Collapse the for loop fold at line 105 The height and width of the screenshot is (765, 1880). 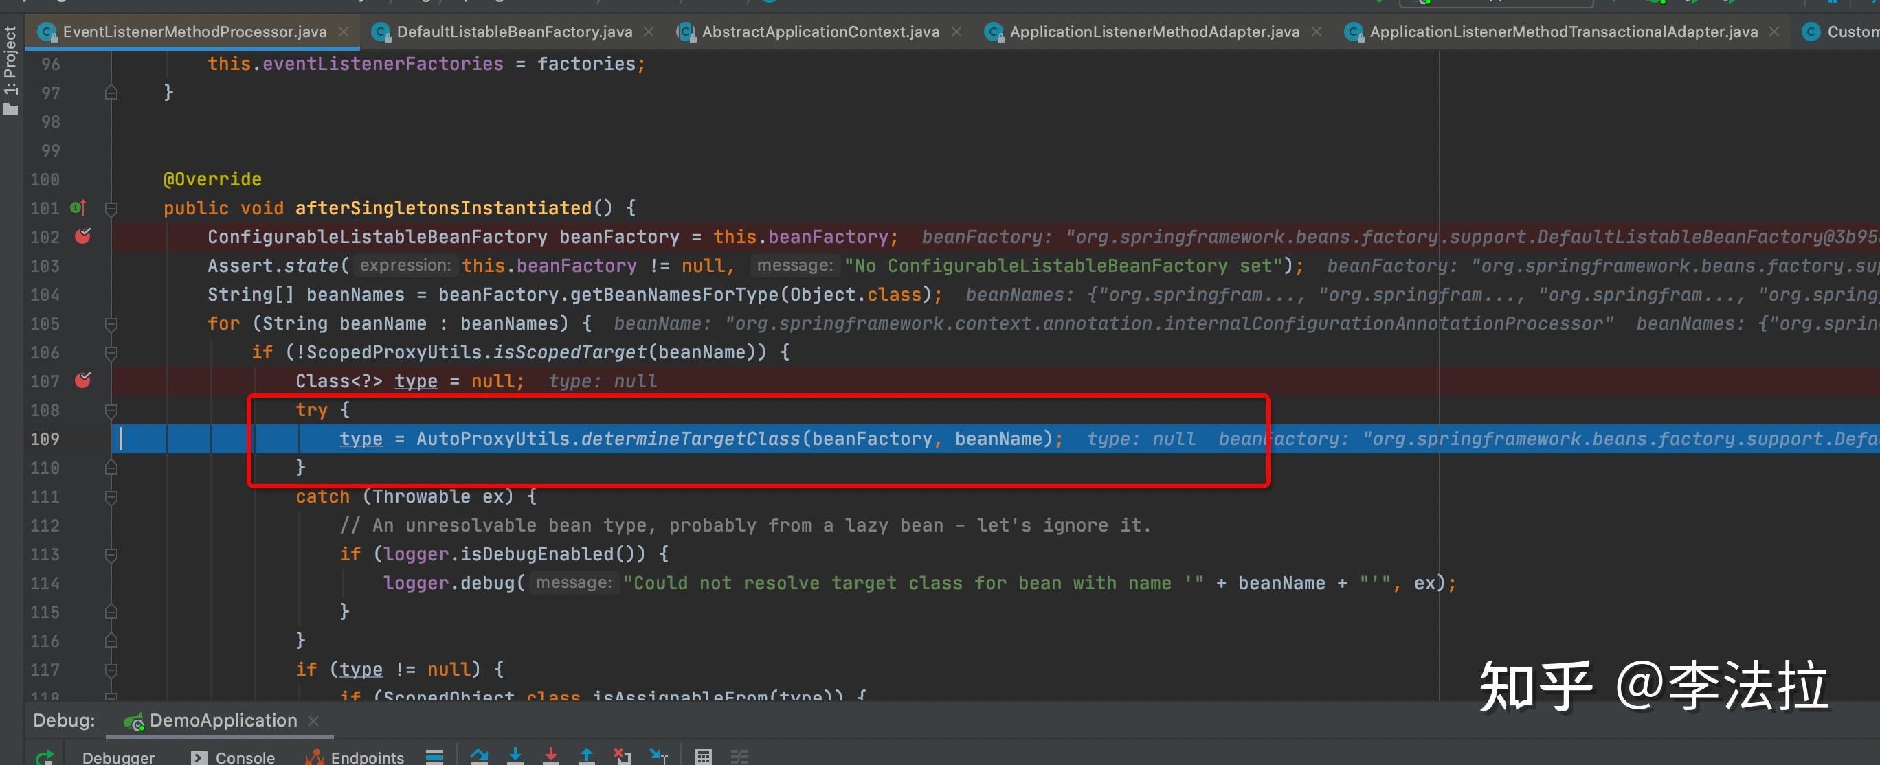(x=111, y=324)
